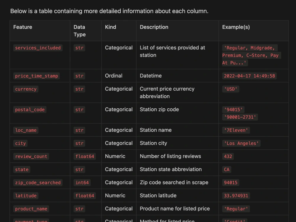Select the currency feature code
The image size is (296, 222).
(26, 89)
